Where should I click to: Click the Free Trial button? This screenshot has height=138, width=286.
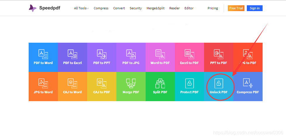coord(236,8)
